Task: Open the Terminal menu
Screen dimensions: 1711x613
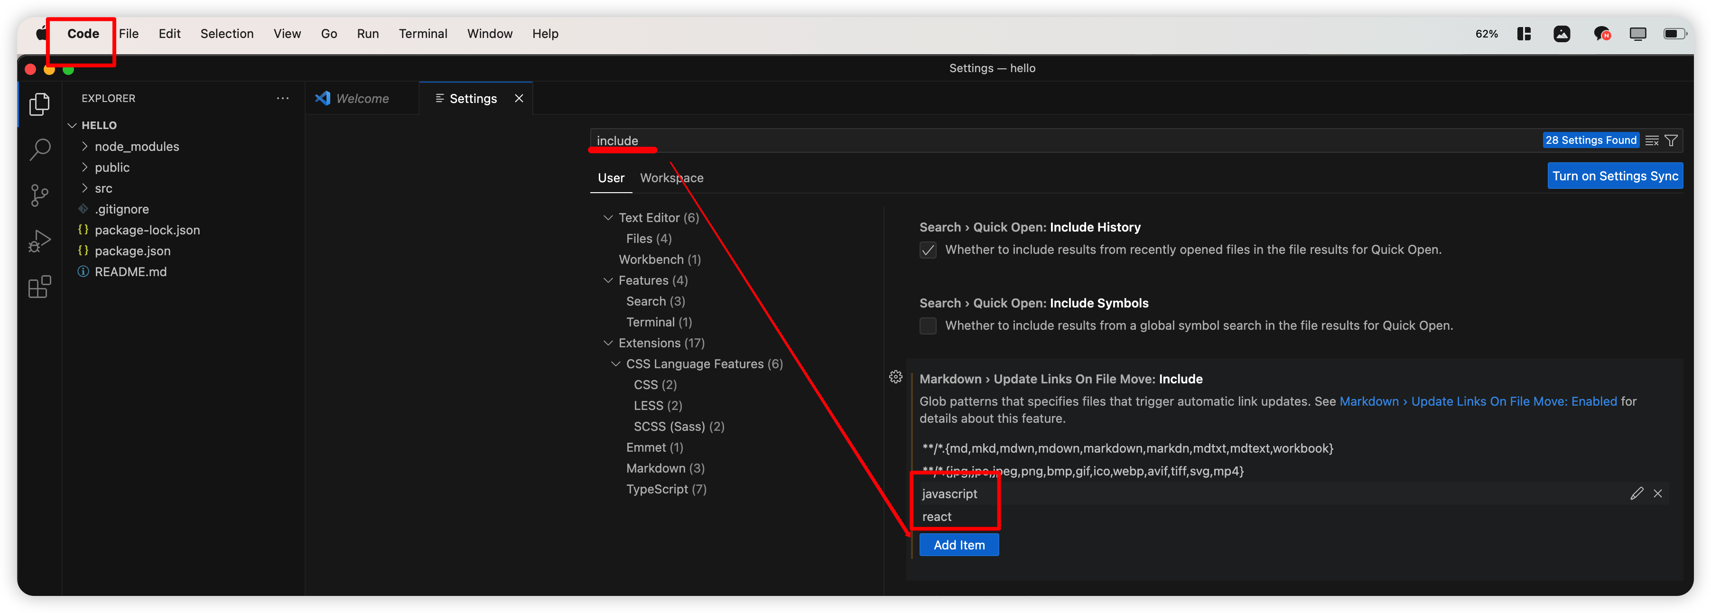Action: [x=422, y=34]
